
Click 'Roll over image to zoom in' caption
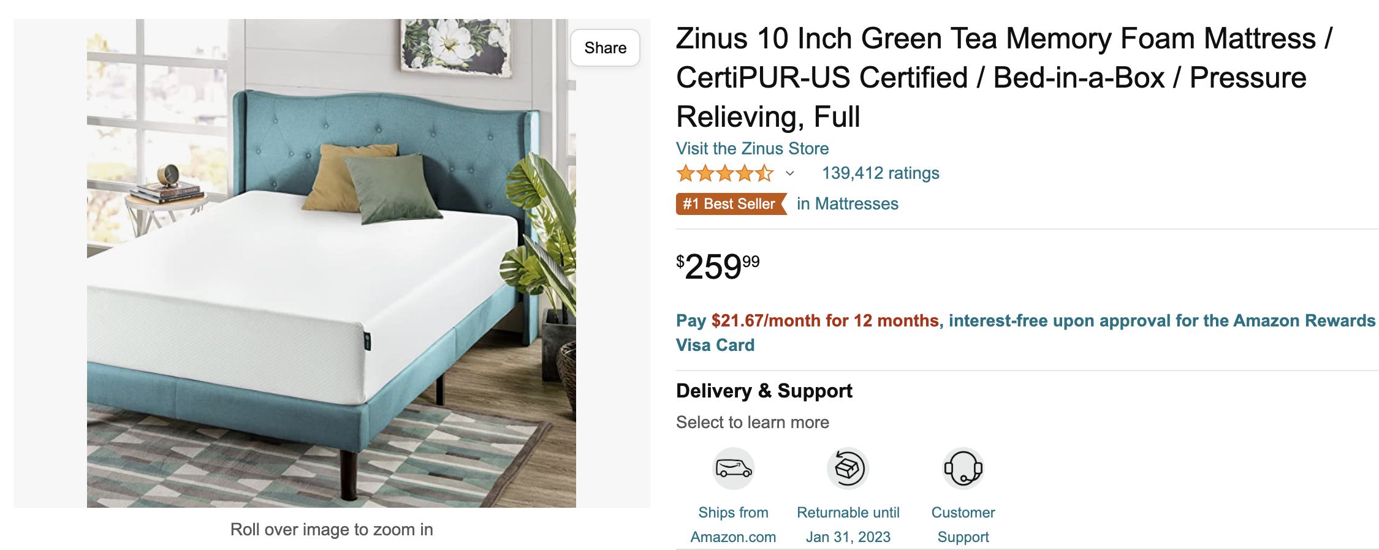pyautogui.click(x=331, y=529)
